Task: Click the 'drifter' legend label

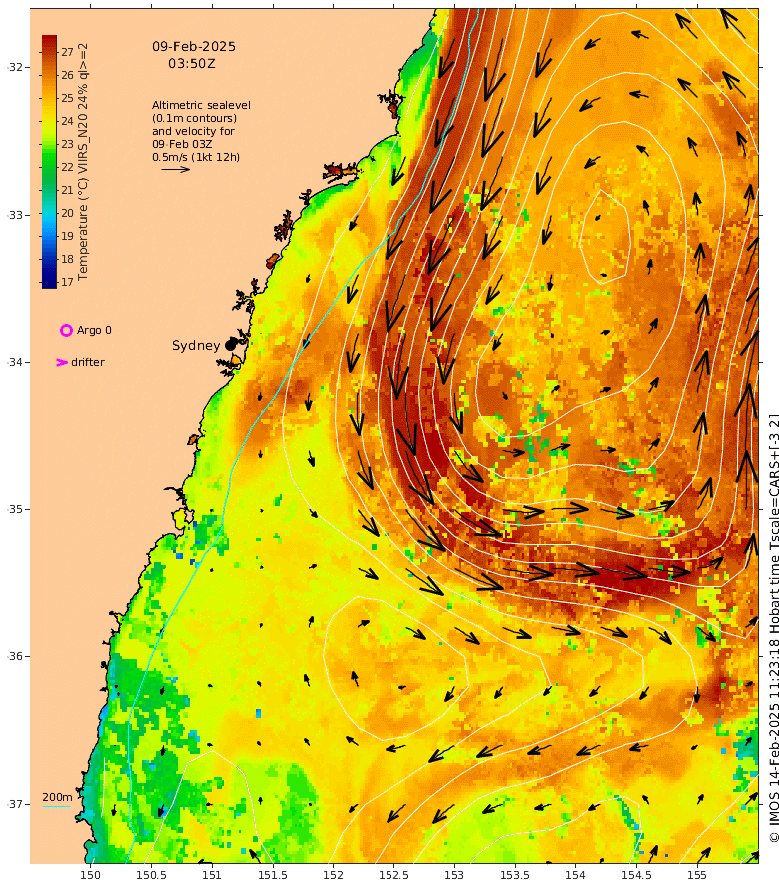Action: 88,362
